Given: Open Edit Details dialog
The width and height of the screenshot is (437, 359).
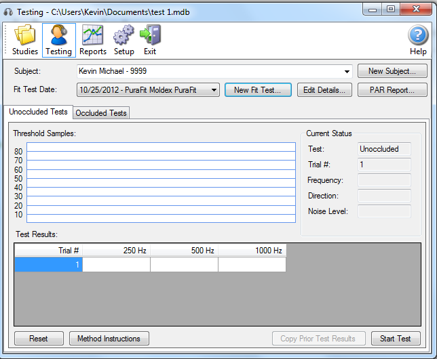Looking at the screenshot, I should click(x=324, y=89).
